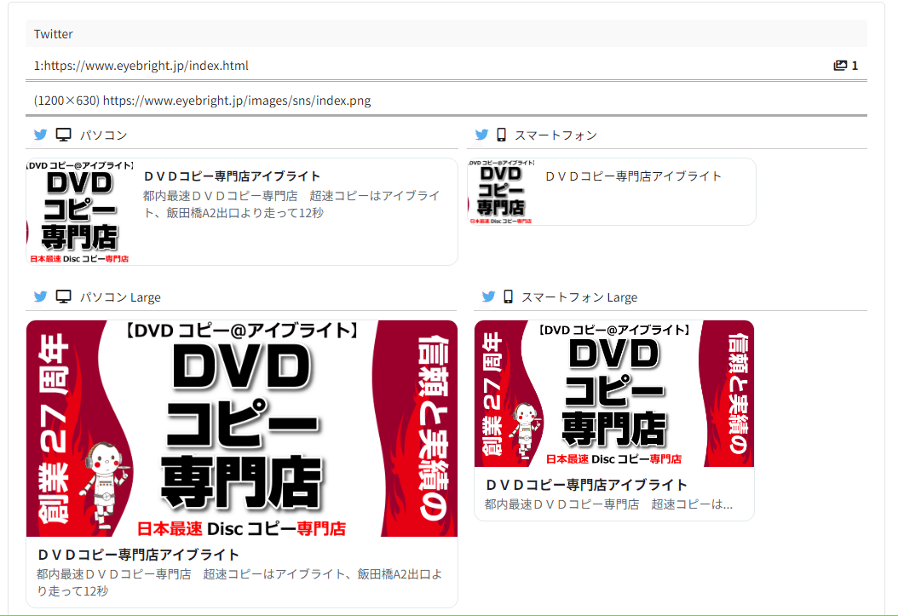The height and width of the screenshot is (616, 898).
Task: Click title ＤＶＤコピー専門店アイブライト under スマートフォン Large image
Action: point(586,485)
